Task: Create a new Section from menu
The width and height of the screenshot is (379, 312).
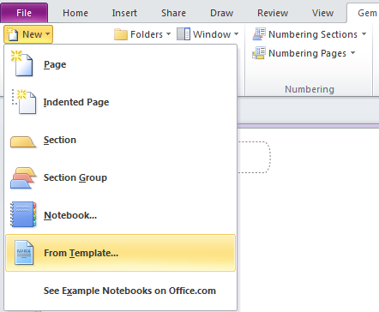Action: 121,140
